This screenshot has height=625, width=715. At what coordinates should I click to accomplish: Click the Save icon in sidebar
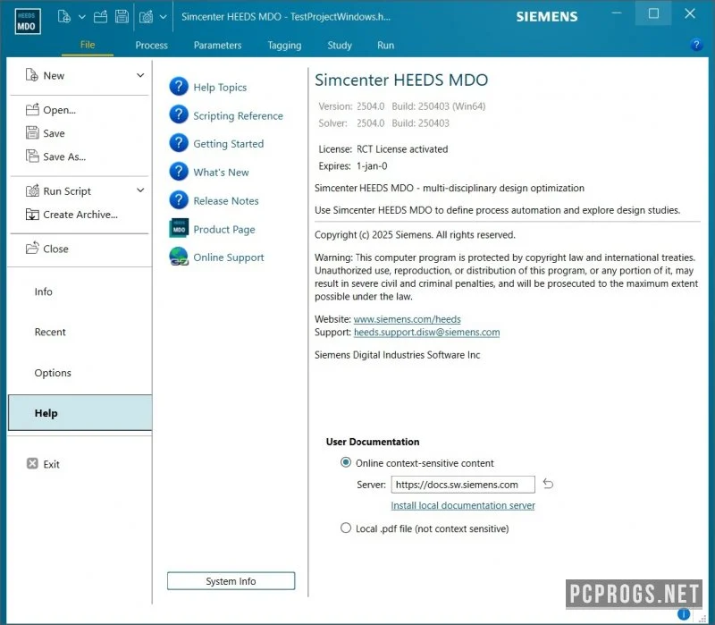click(x=32, y=132)
